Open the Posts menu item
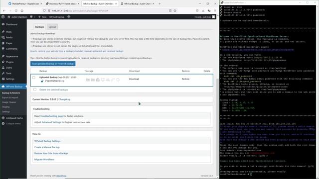 [8, 32]
